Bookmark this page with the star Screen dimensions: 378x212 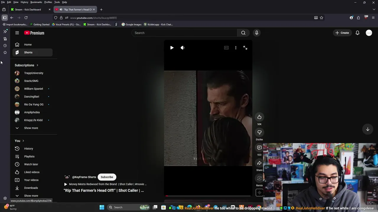pos(322,18)
